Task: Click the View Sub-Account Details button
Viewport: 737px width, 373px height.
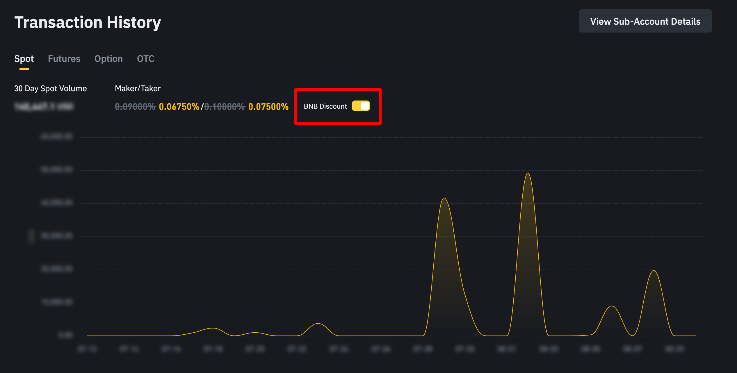Action: [645, 21]
